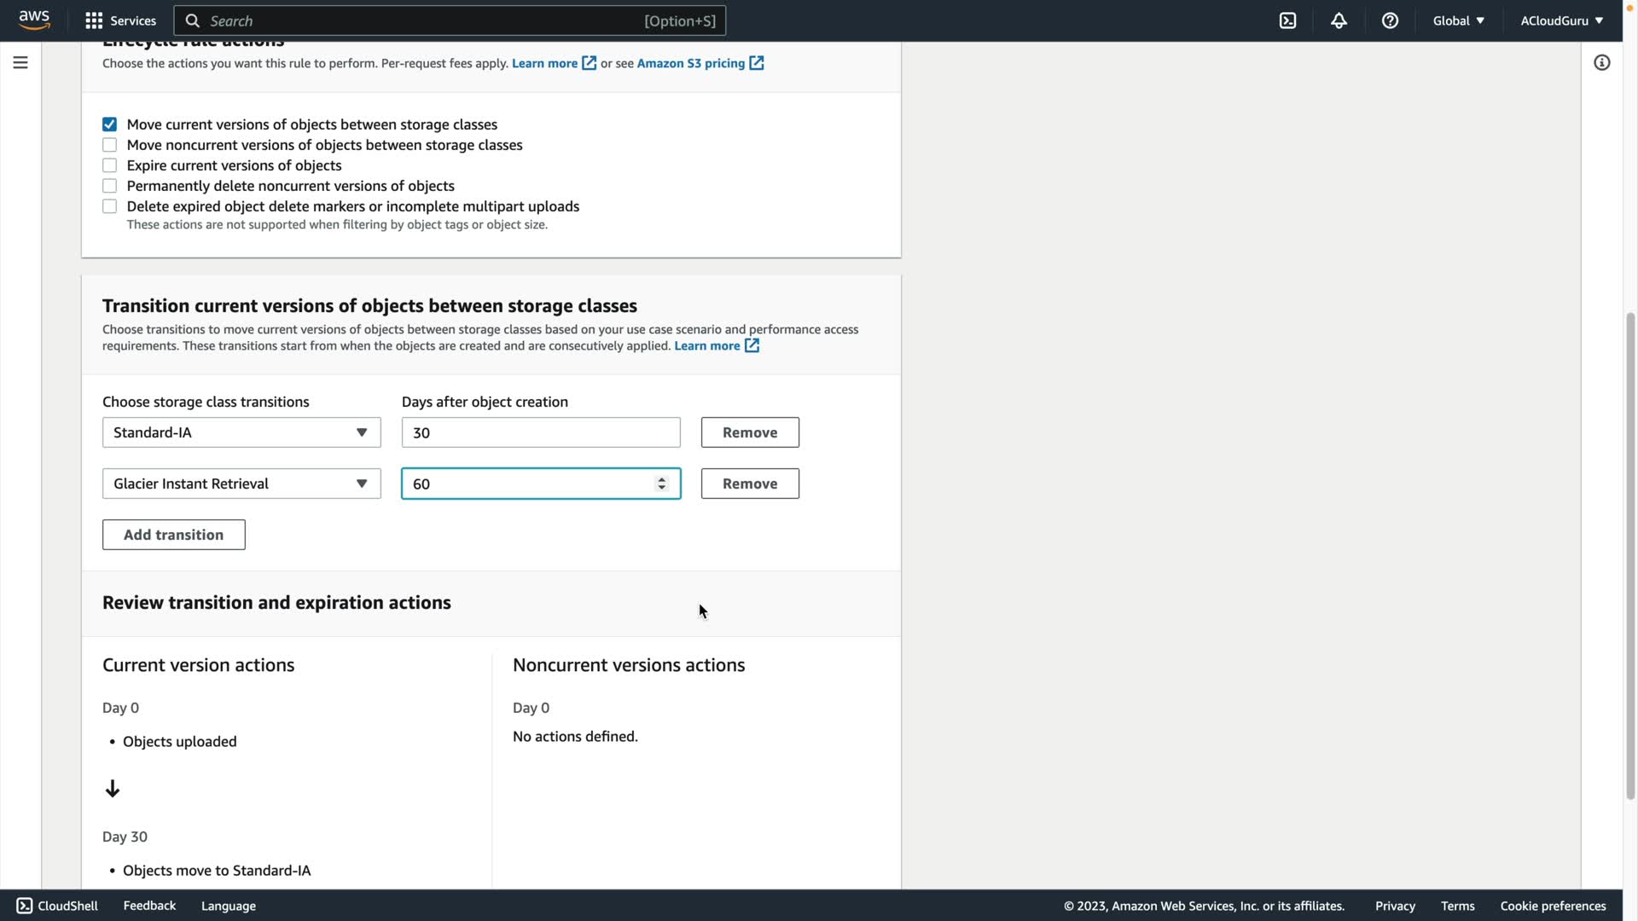Open the ACloudGuru account menu
Screen dimensions: 1638x921
[x=1561, y=20]
